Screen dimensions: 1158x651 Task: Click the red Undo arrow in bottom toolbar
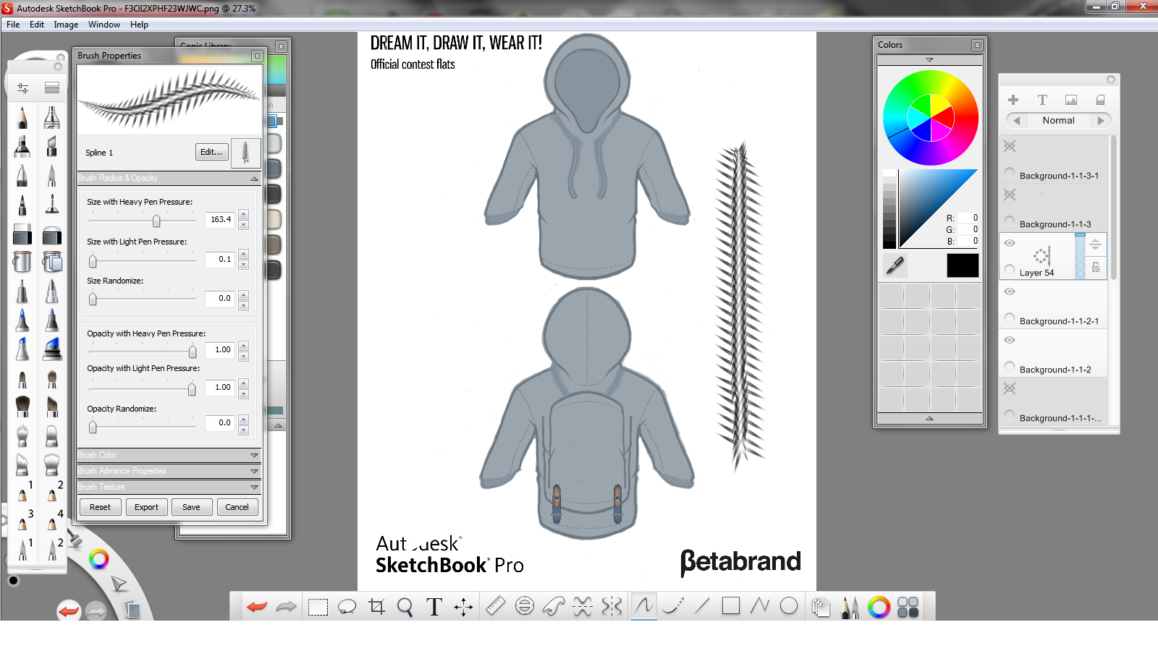(x=257, y=607)
